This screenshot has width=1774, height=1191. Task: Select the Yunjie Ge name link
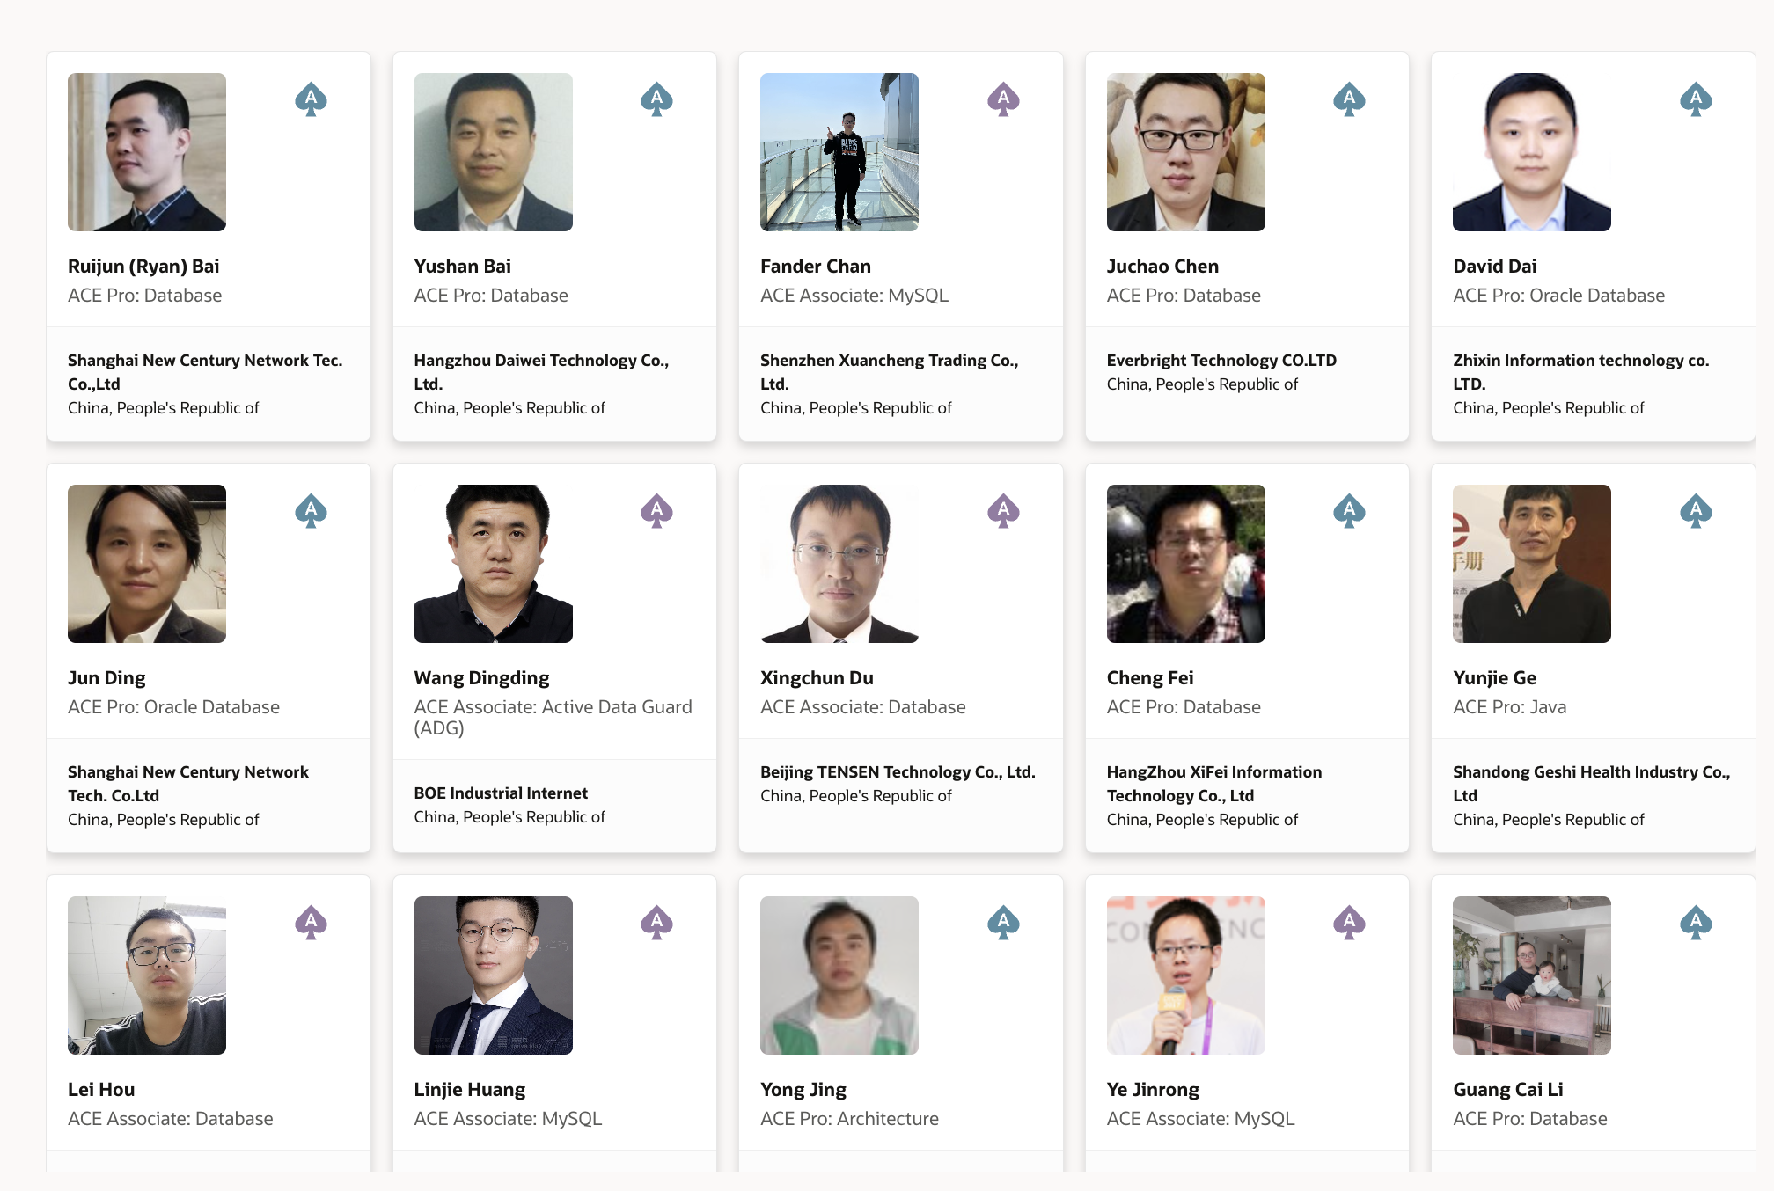(1494, 678)
